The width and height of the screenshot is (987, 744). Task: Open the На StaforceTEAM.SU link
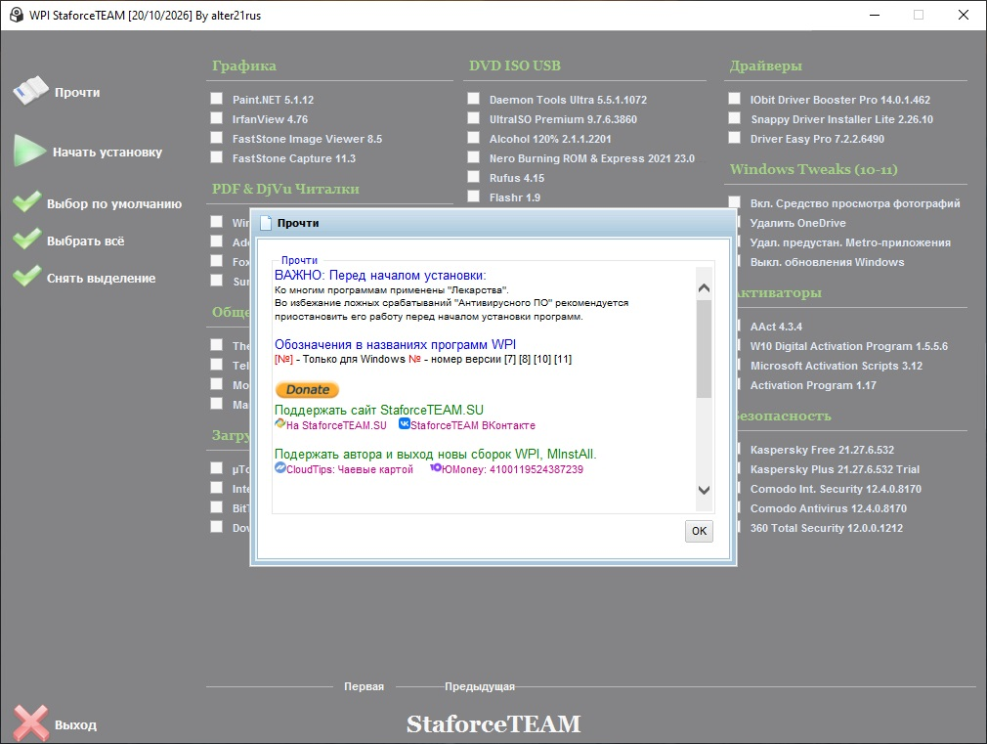(x=336, y=425)
